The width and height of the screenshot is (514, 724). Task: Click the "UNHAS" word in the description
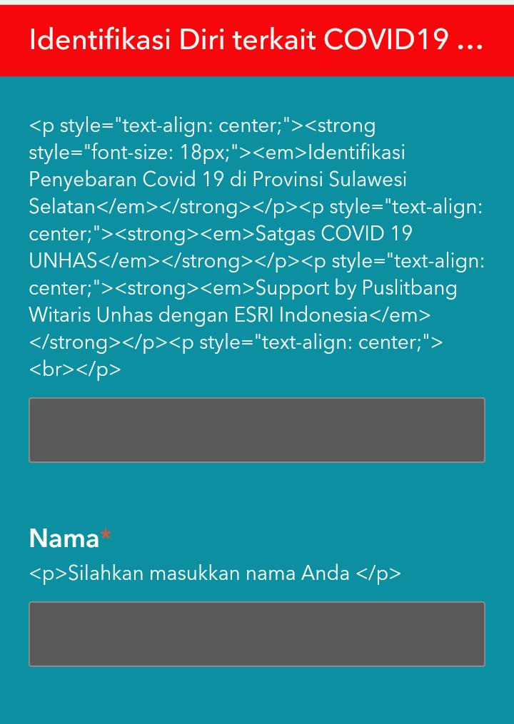[63, 261]
